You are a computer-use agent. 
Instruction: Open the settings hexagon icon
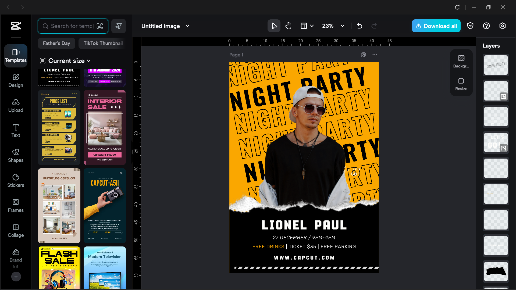[503, 26]
